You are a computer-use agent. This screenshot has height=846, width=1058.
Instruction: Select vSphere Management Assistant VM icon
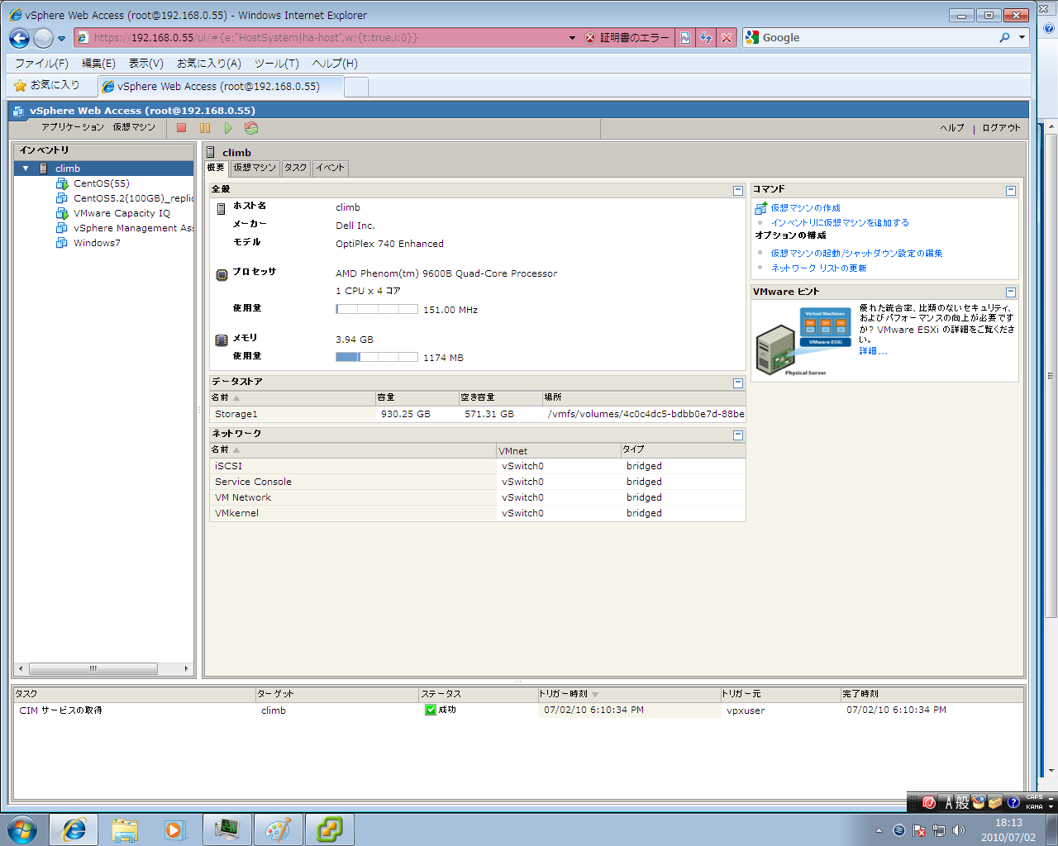tap(62, 228)
